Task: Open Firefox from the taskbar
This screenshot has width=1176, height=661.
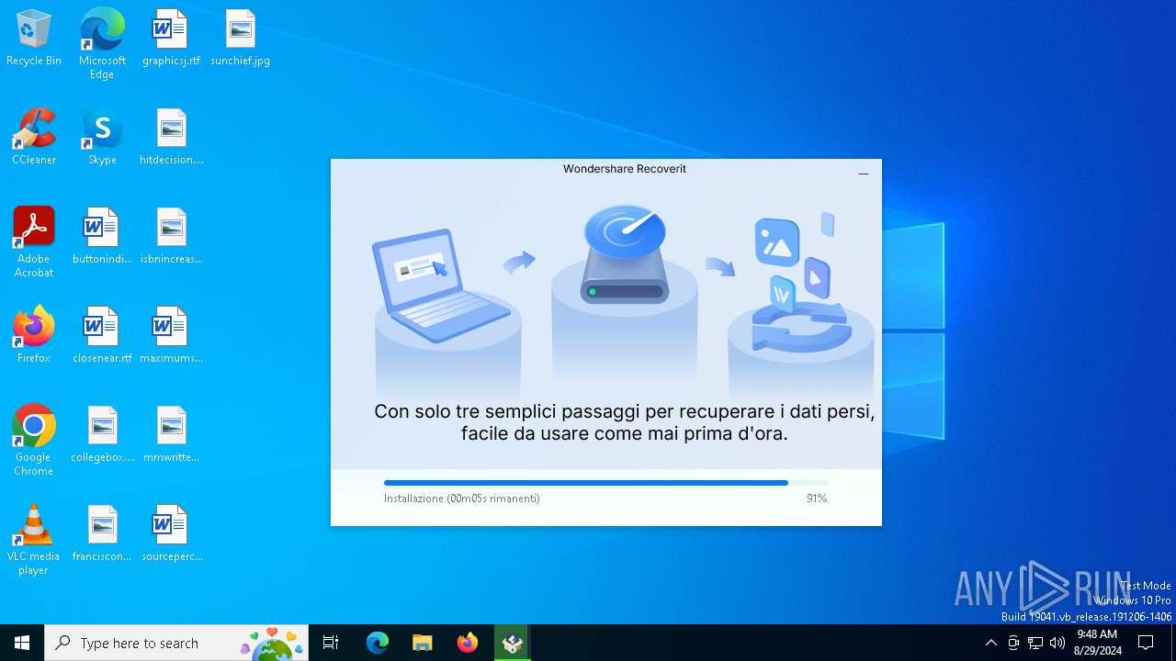Action: tap(468, 643)
